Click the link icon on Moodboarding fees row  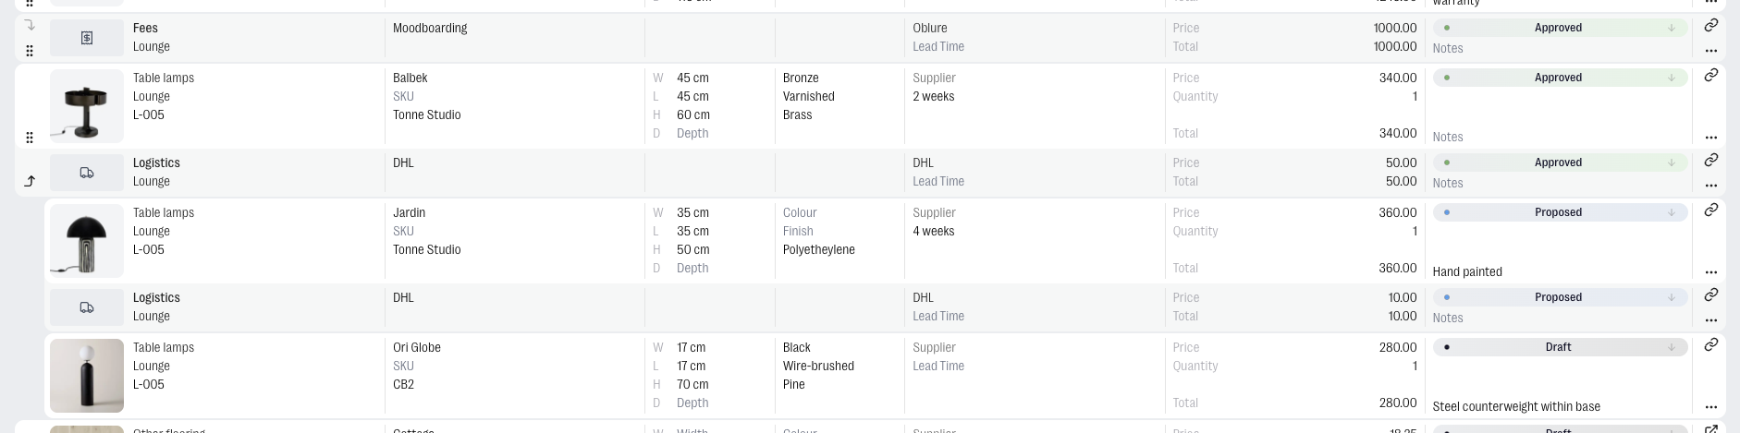click(1710, 26)
